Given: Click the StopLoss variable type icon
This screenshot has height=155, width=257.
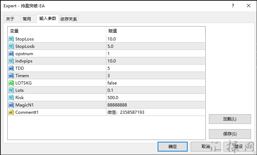Looking at the screenshot, I should (11, 39).
